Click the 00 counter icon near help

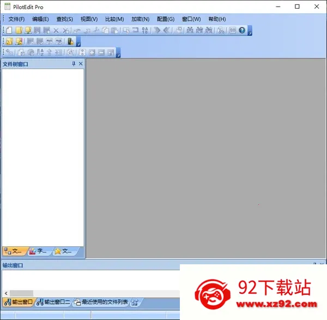pyautogui.click(x=233, y=30)
